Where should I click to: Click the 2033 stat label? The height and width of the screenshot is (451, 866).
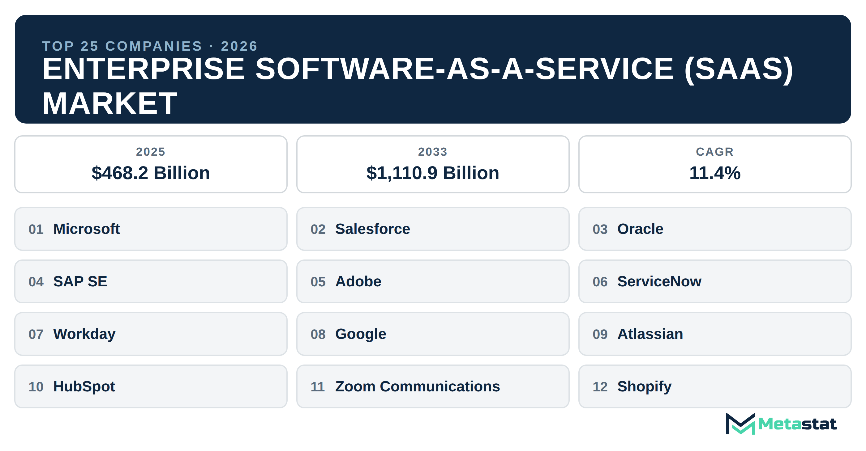pos(433,152)
